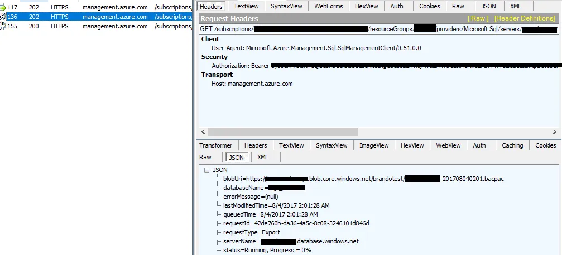Click the [Raw] link in Request Headers

(x=478, y=18)
